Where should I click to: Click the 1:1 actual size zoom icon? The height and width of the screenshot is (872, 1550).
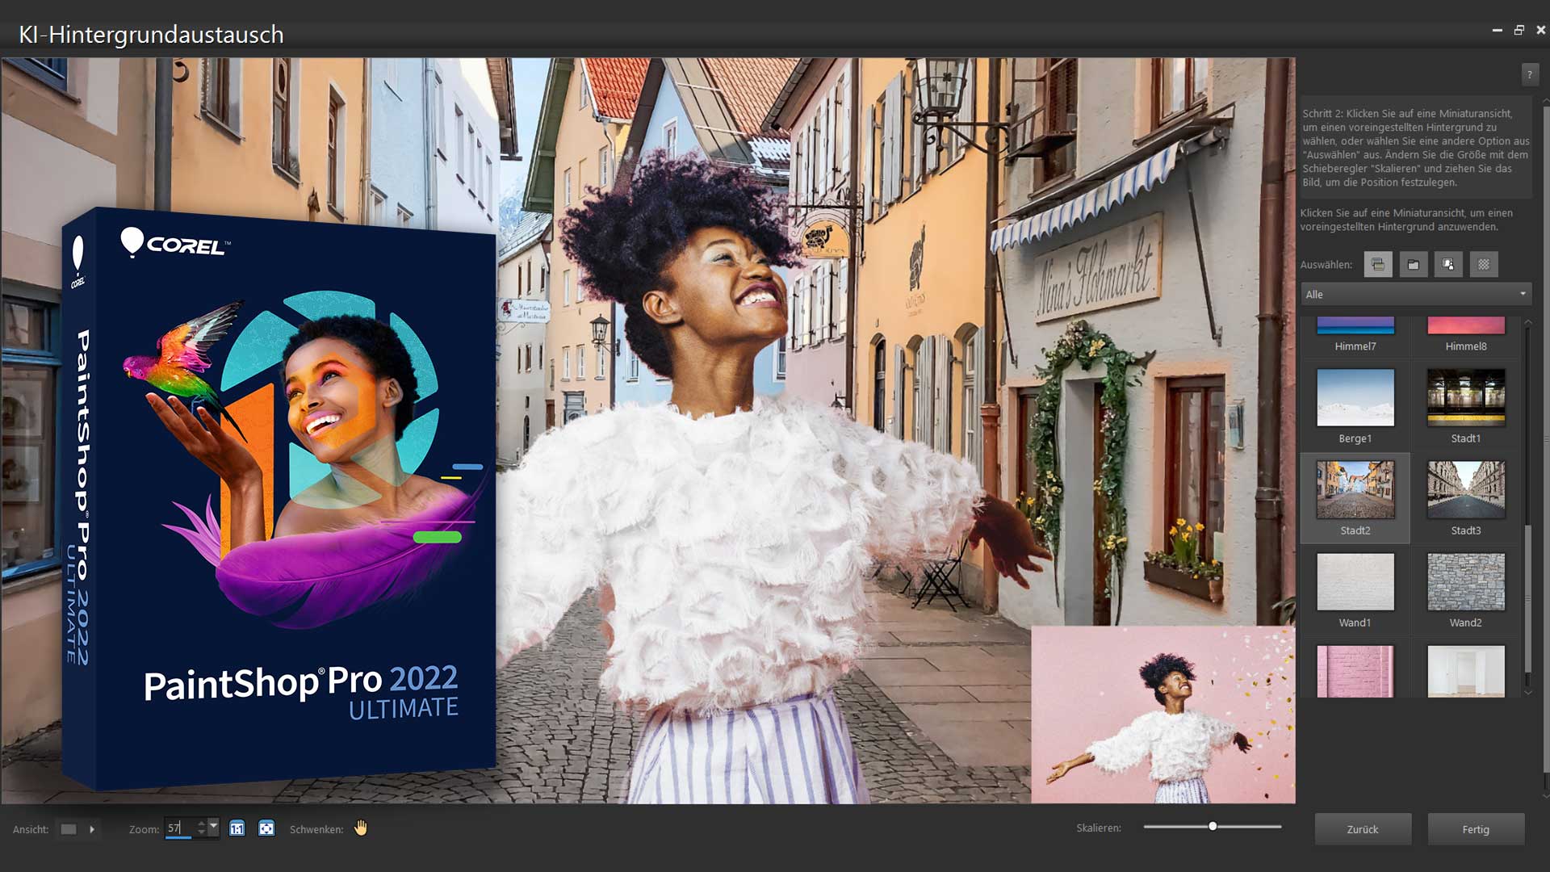(x=237, y=828)
